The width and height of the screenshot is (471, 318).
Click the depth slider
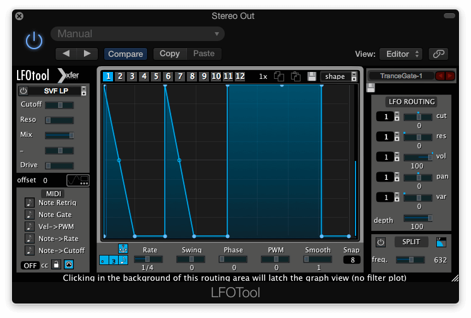(x=418, y=218)
